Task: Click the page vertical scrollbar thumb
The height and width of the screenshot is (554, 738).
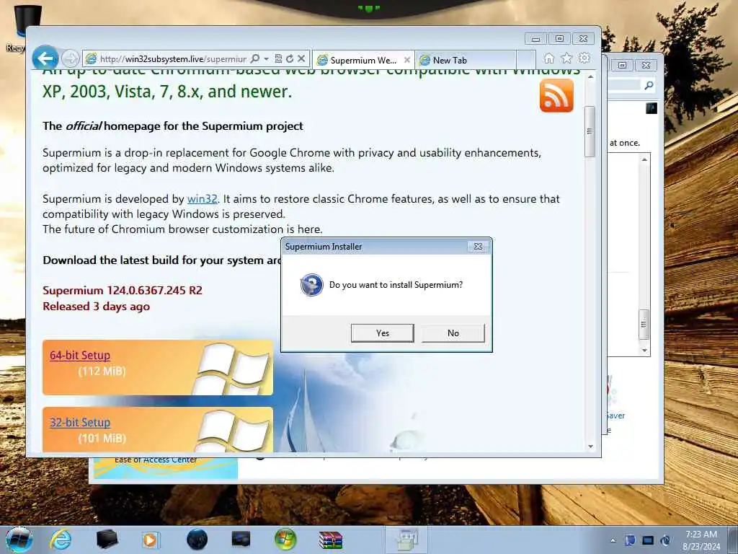Action: [x=590, y=131]
